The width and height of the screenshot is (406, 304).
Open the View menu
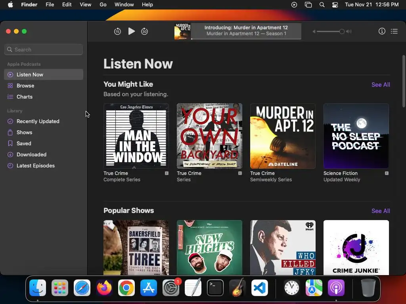[x=86, y=5]
